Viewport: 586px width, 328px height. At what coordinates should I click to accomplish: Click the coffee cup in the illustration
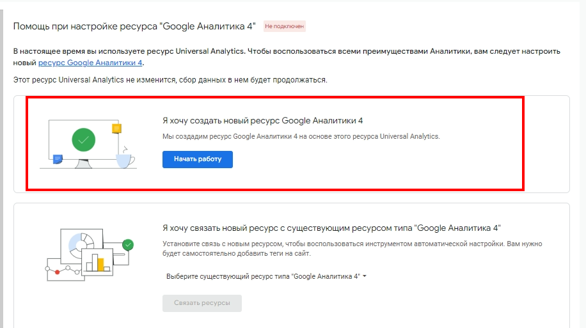[x=125, y=160]
